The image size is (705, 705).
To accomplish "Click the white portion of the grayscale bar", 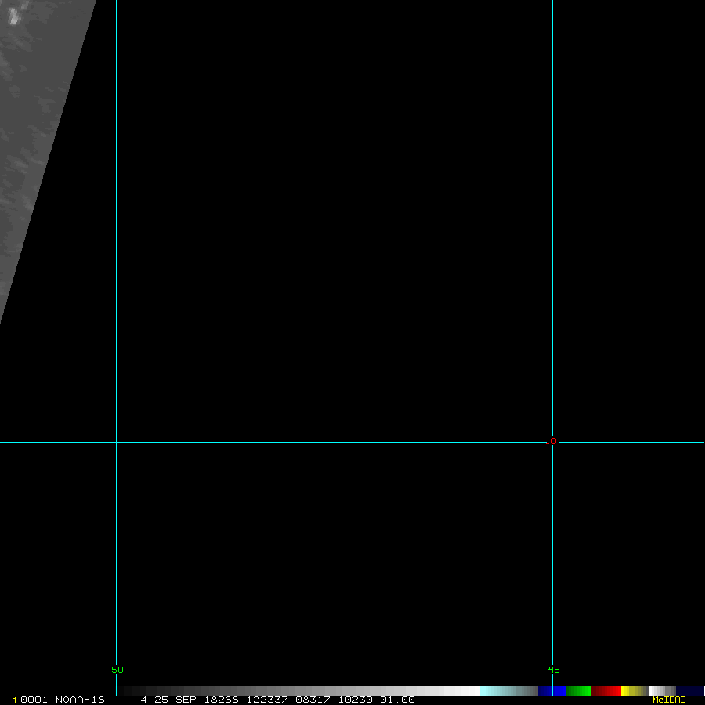I will click(466, 691).
